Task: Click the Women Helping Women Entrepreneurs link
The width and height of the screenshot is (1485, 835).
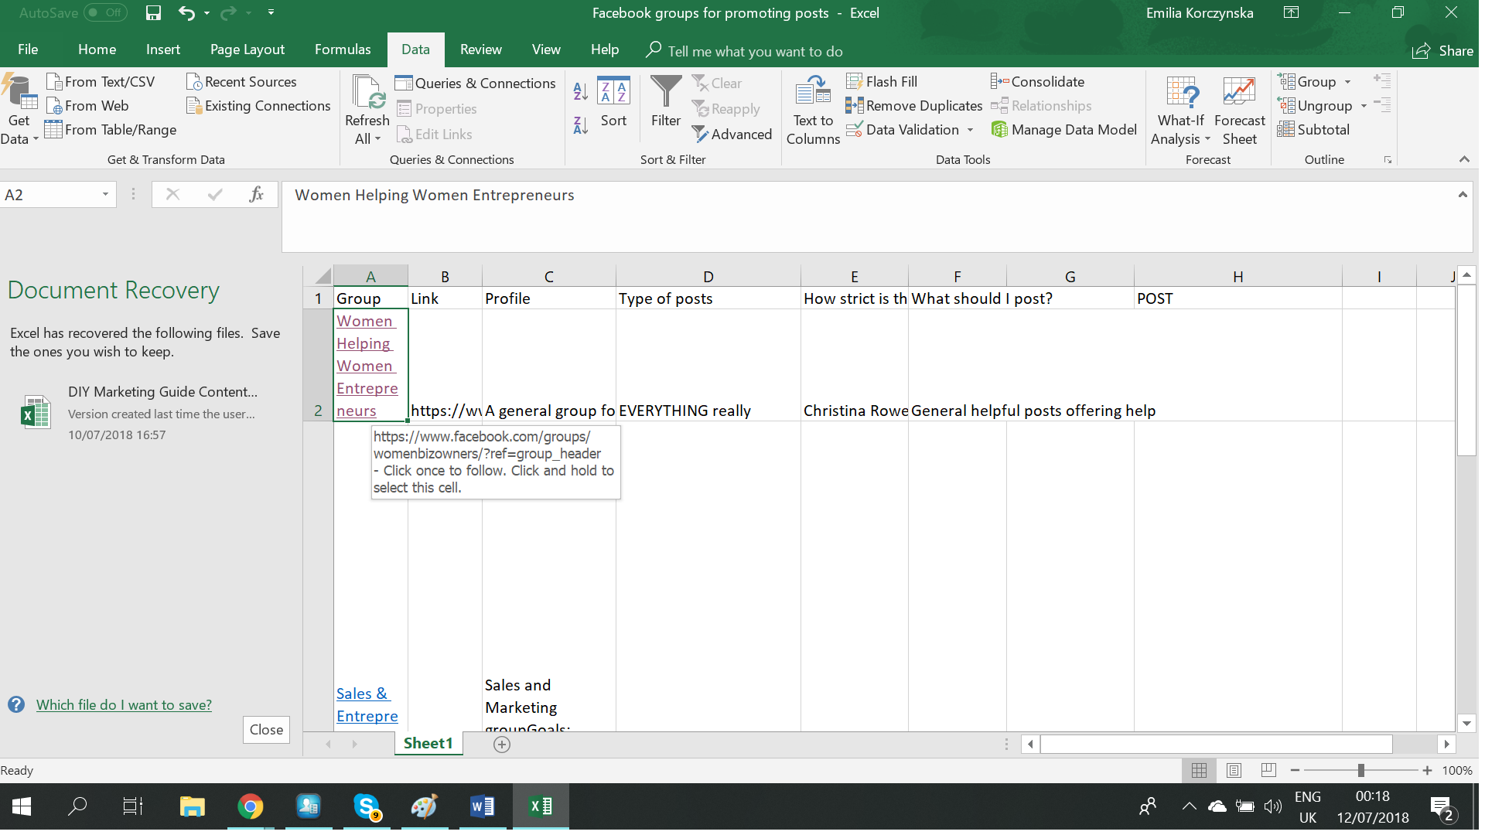Action: [x=367, y=366]
